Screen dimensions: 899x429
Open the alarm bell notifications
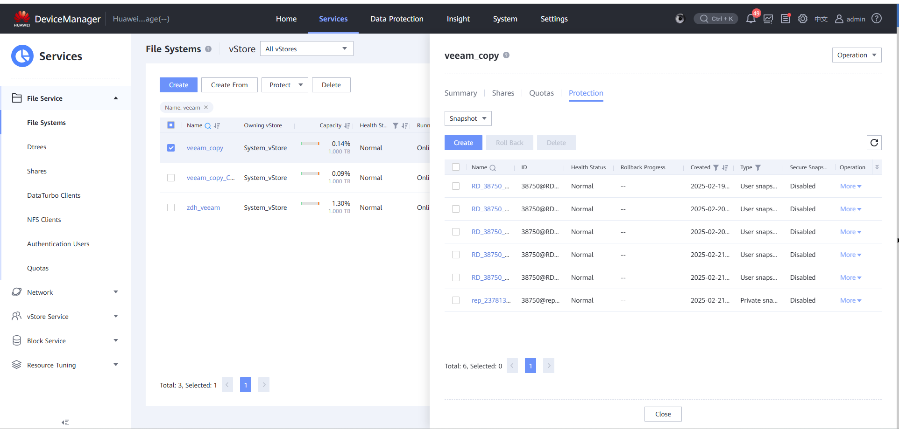(750, 19)
